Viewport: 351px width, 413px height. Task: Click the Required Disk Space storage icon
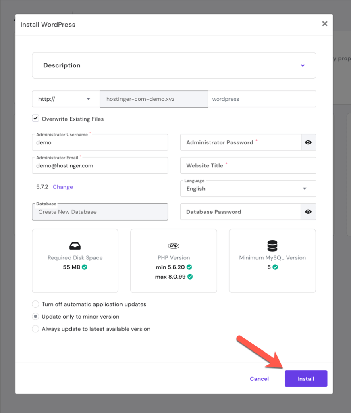pos(75,246)
